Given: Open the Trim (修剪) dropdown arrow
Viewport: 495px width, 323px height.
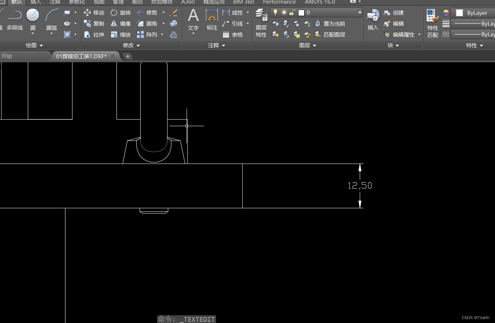Looking at the screenshot, I should click(x=163, y=13).
